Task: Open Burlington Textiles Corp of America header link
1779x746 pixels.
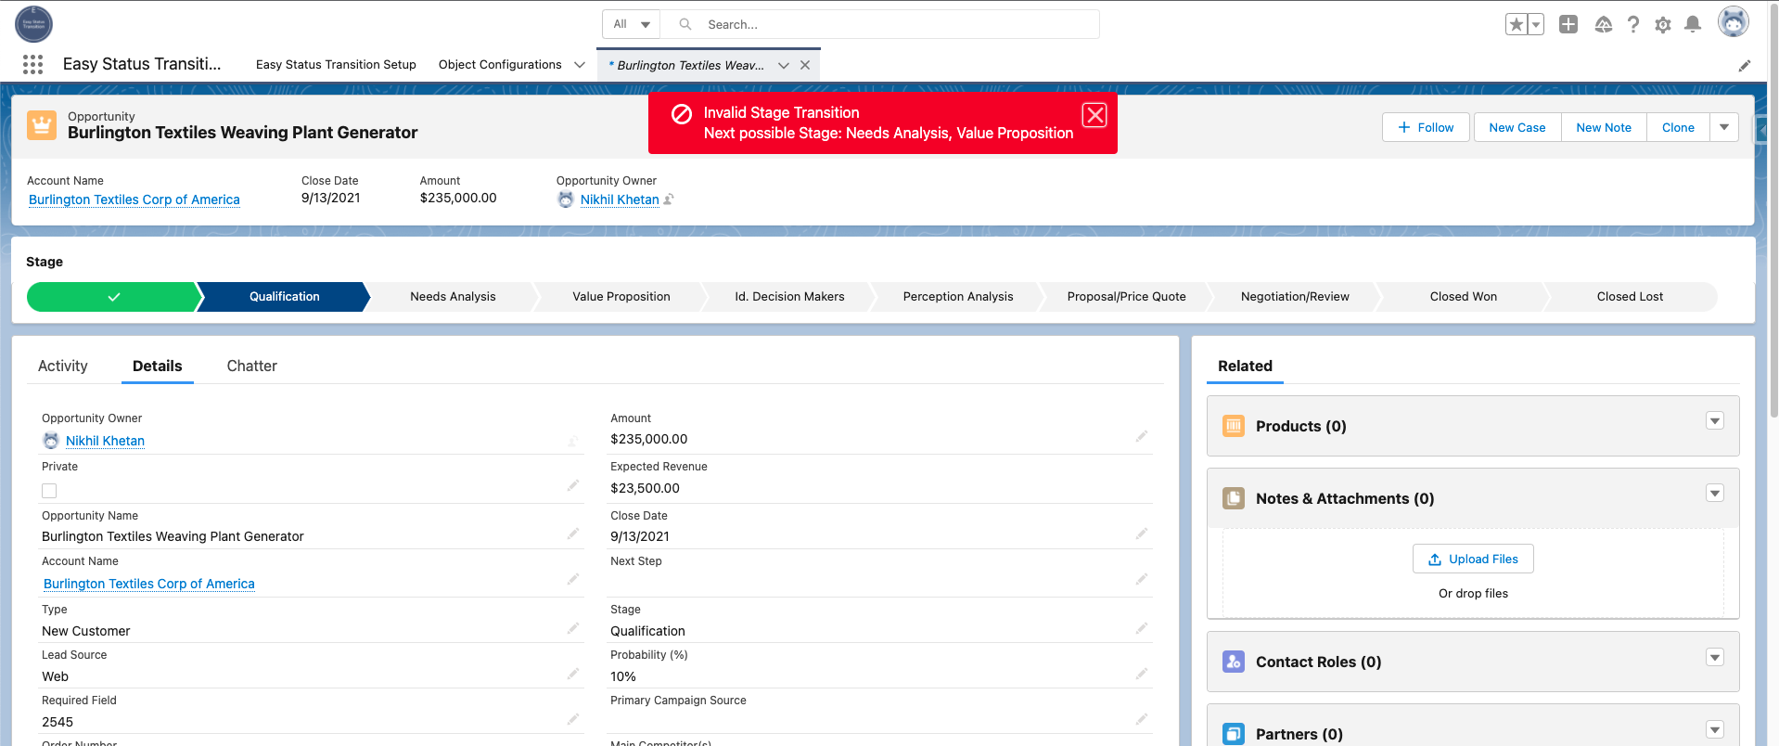Action: (134, 199)
